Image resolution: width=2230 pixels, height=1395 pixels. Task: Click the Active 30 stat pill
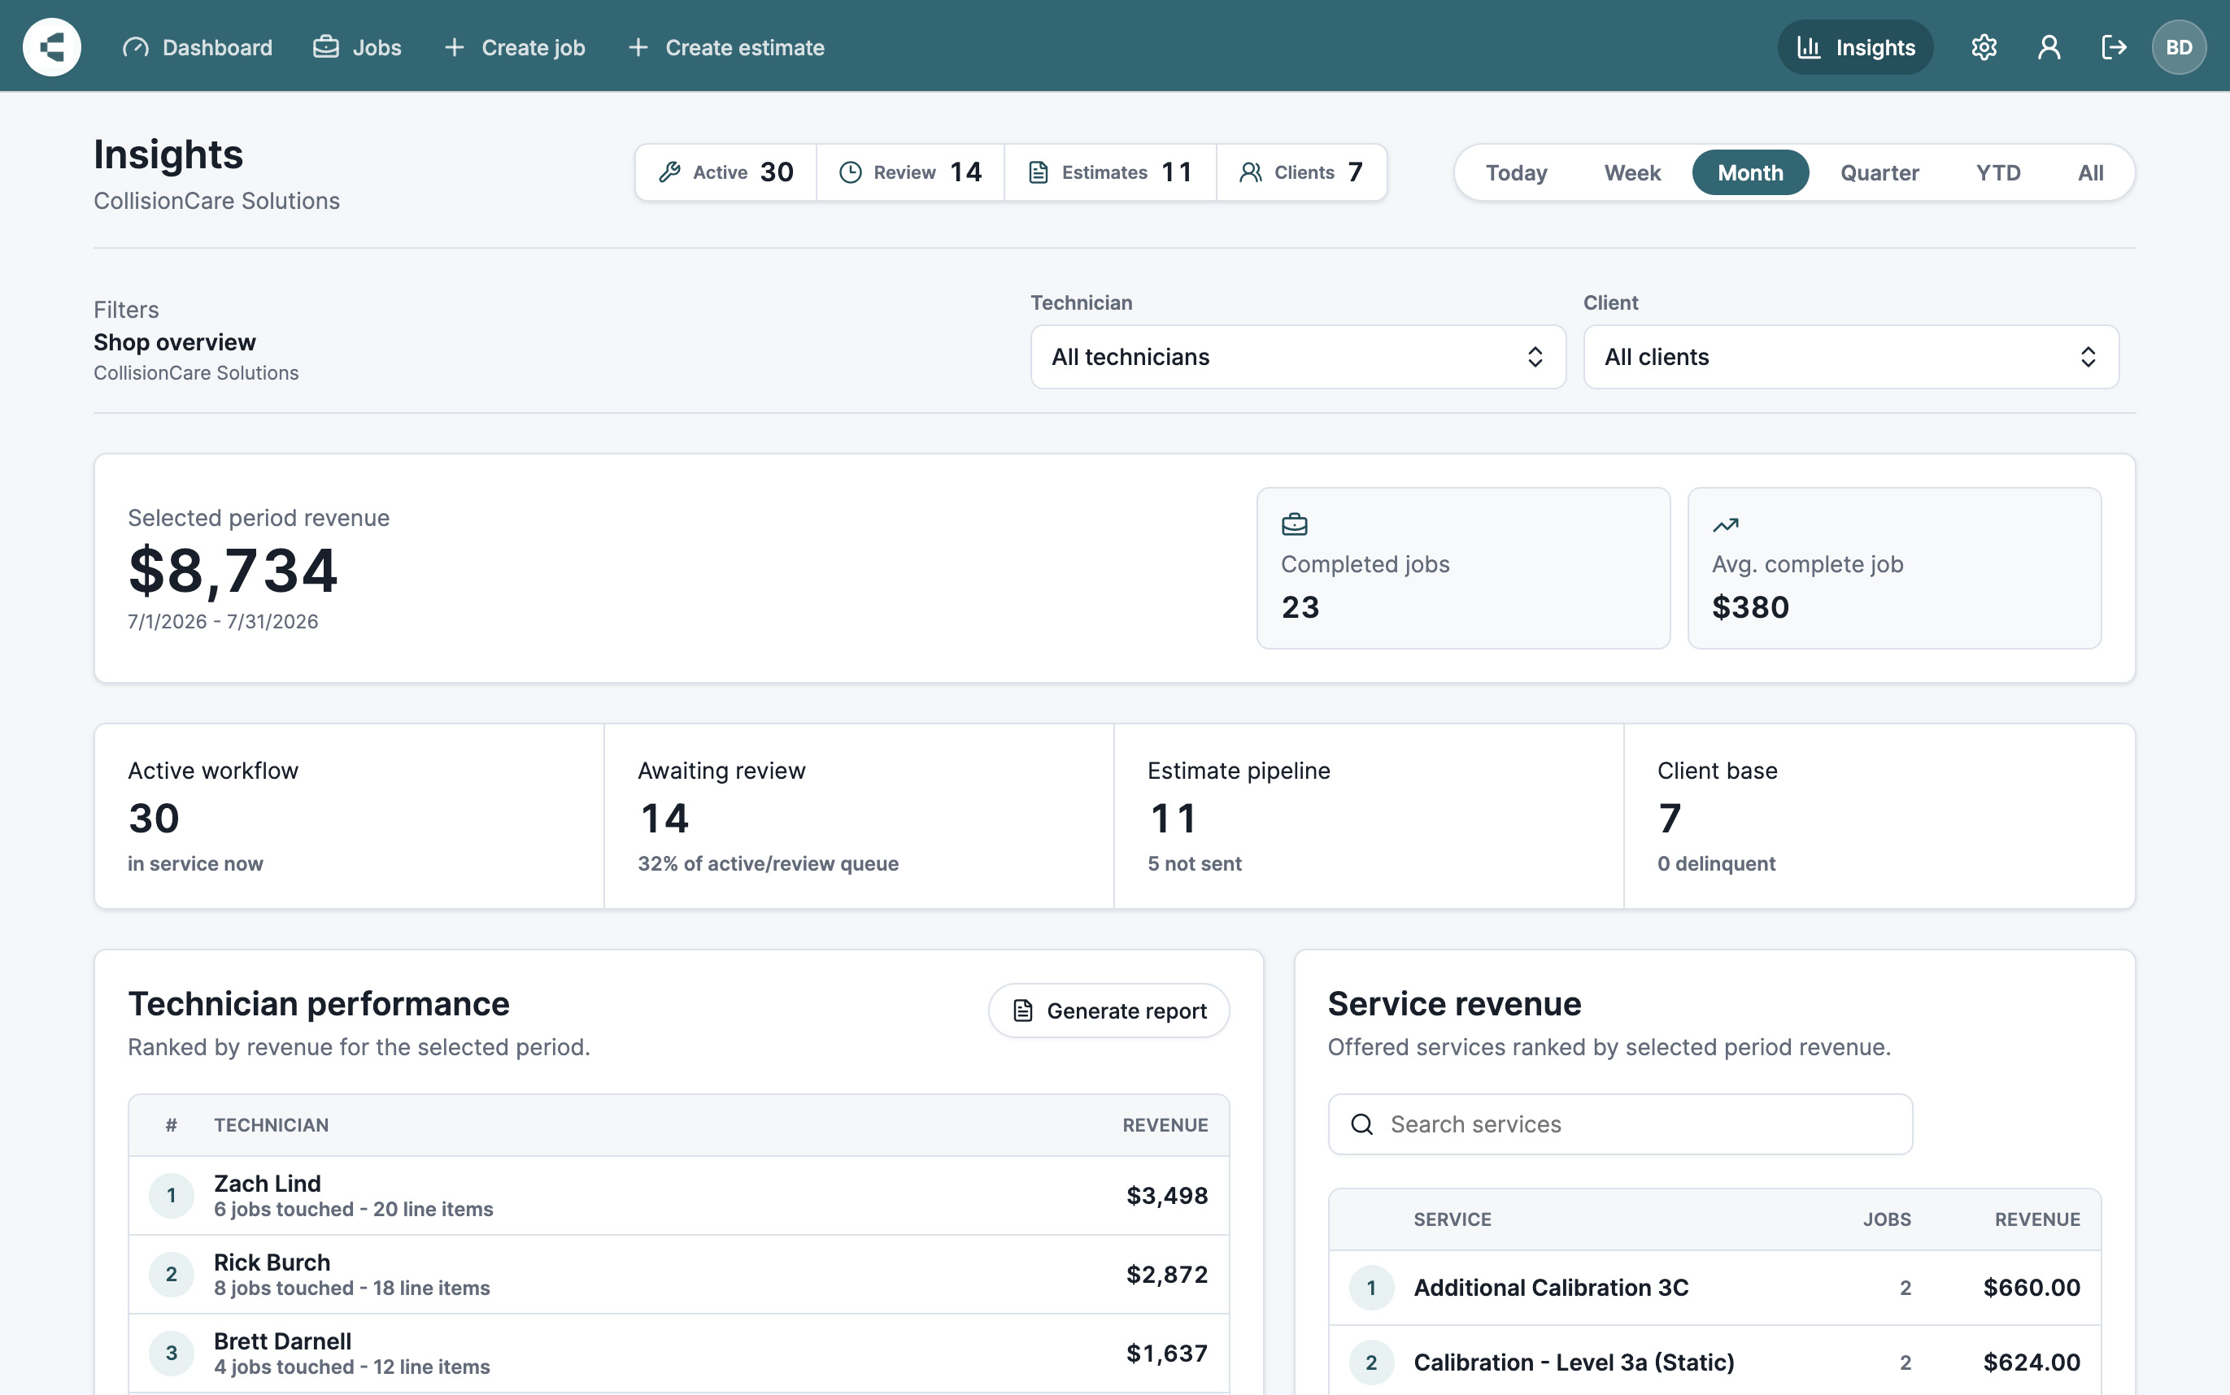pos(725,172)
